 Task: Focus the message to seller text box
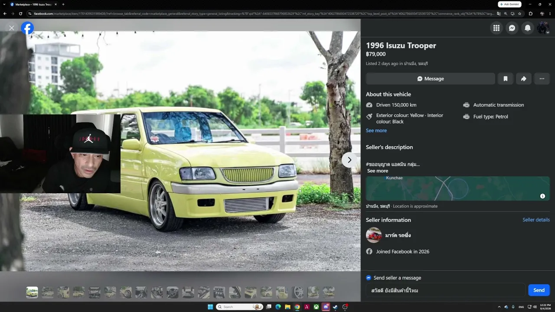pyautogui.click(x=446, y=290)
